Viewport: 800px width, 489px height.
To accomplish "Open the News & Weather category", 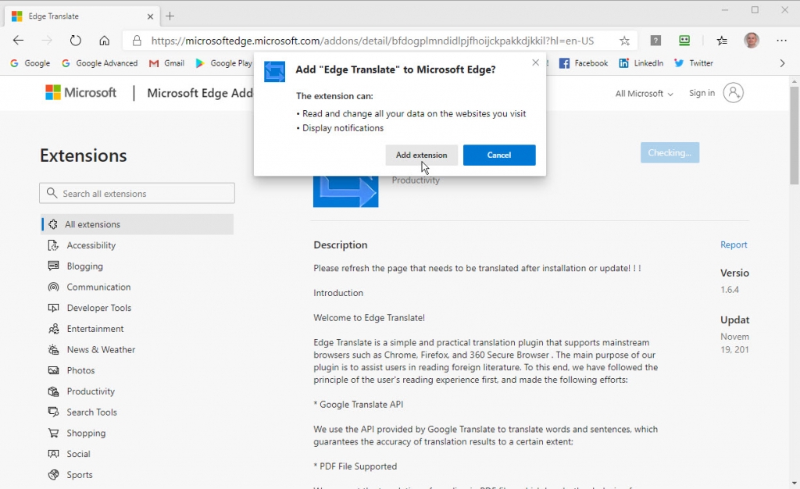I will tap(100, 349).
